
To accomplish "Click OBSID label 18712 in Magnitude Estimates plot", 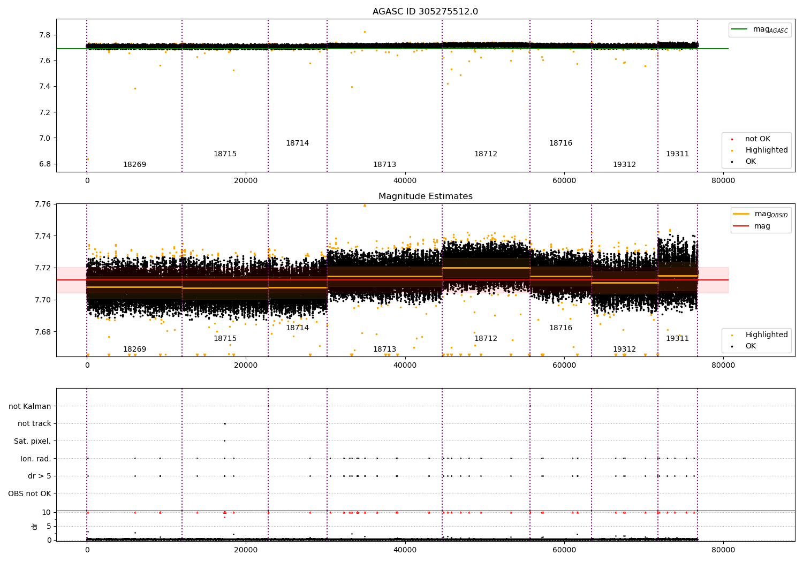I will tap(486, 339).
